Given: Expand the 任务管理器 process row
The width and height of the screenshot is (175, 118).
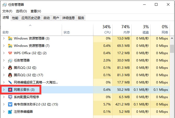Looking at the screenshot, I should (4, 60).
